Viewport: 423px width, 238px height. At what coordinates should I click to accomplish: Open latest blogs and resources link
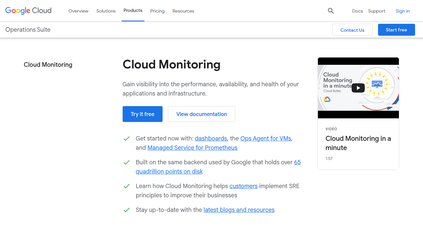pyautogui.click(x=239, y=210)
